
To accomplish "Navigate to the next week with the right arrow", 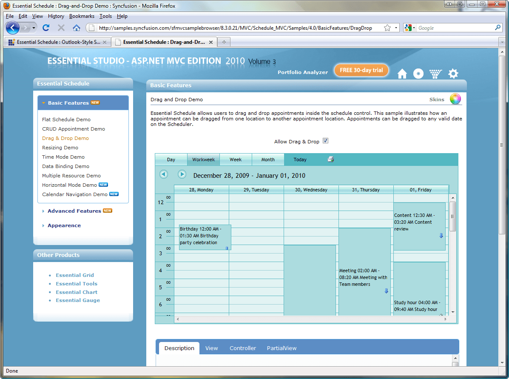I will [x=182, y=174].
